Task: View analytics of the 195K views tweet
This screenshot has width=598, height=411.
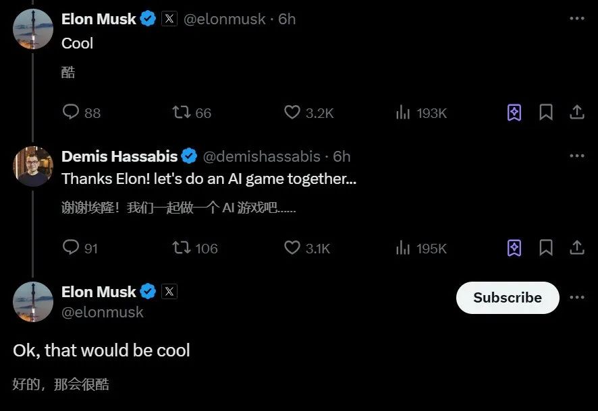Action: [x=403, y=248]
